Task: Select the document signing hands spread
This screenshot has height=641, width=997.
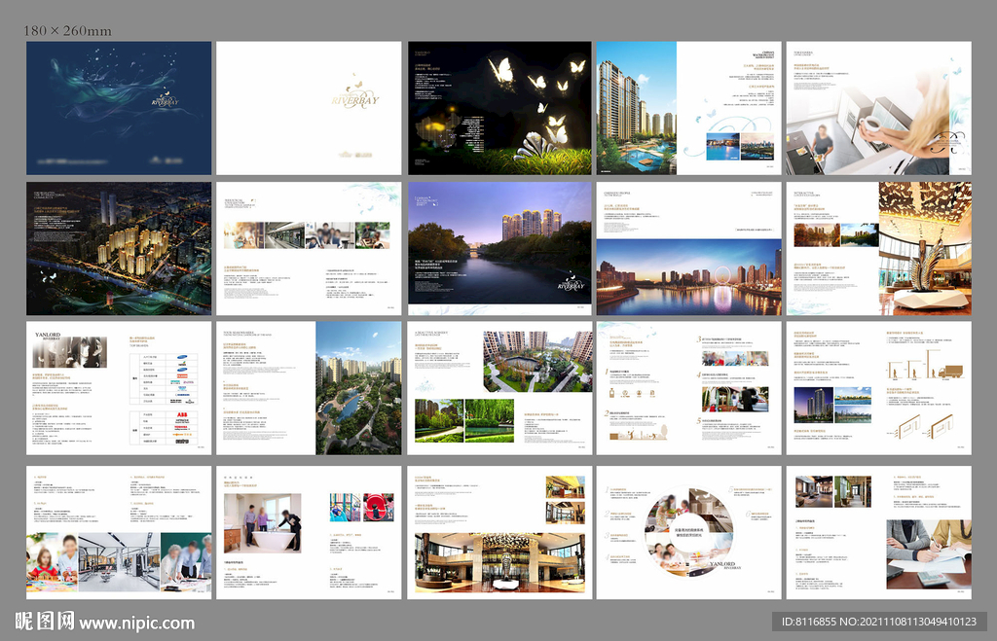Action: 879,532
